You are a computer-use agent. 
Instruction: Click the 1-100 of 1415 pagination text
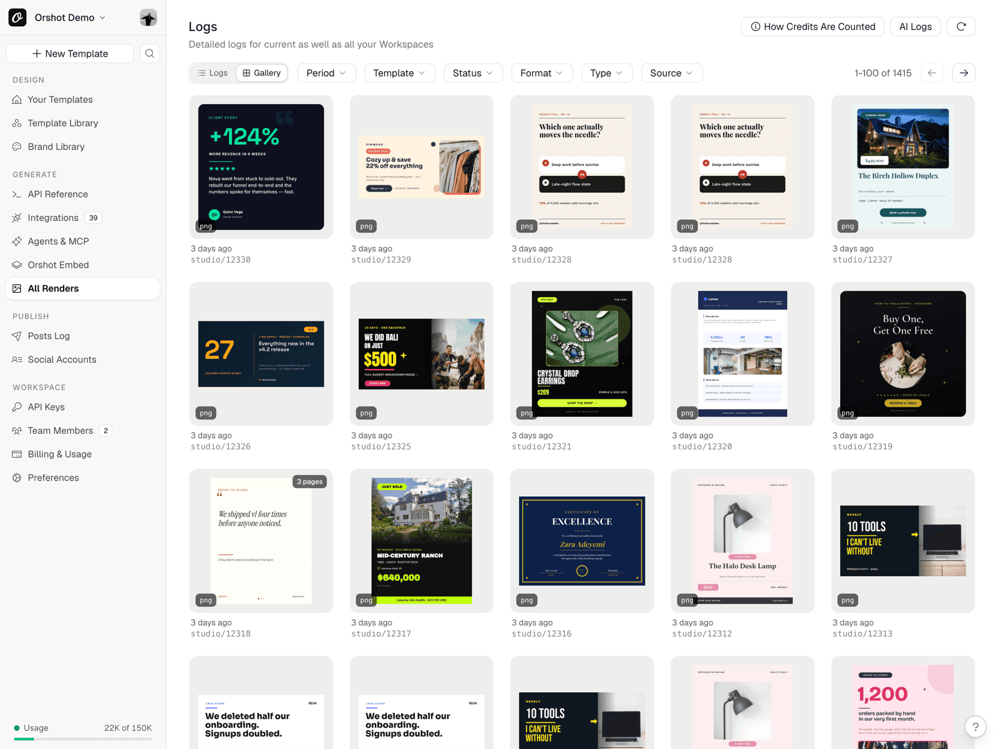[x=883, y=73]
